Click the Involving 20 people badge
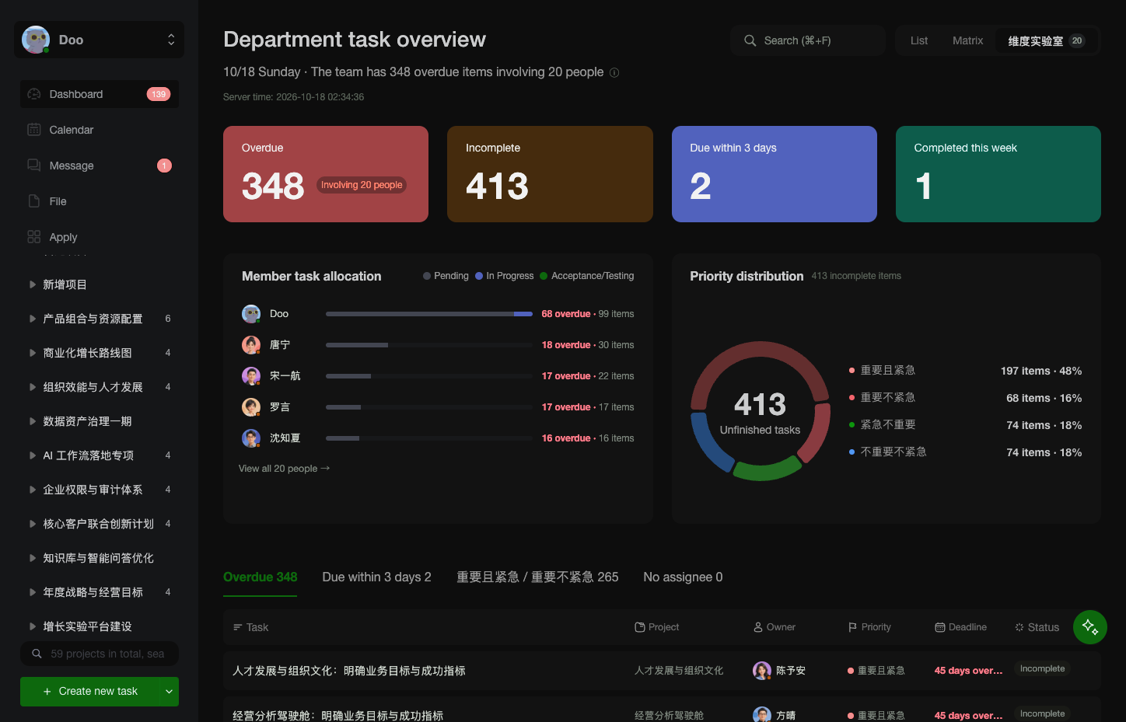This screenshot has height=722, width=1126. [x=362, y=185]
